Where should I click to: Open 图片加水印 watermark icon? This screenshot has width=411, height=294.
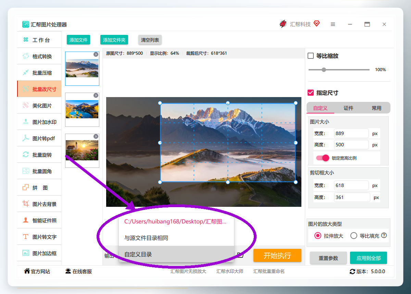pyautogui.click(x=26, y=122)
